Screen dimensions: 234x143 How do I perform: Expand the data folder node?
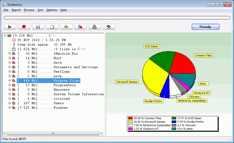10,63
